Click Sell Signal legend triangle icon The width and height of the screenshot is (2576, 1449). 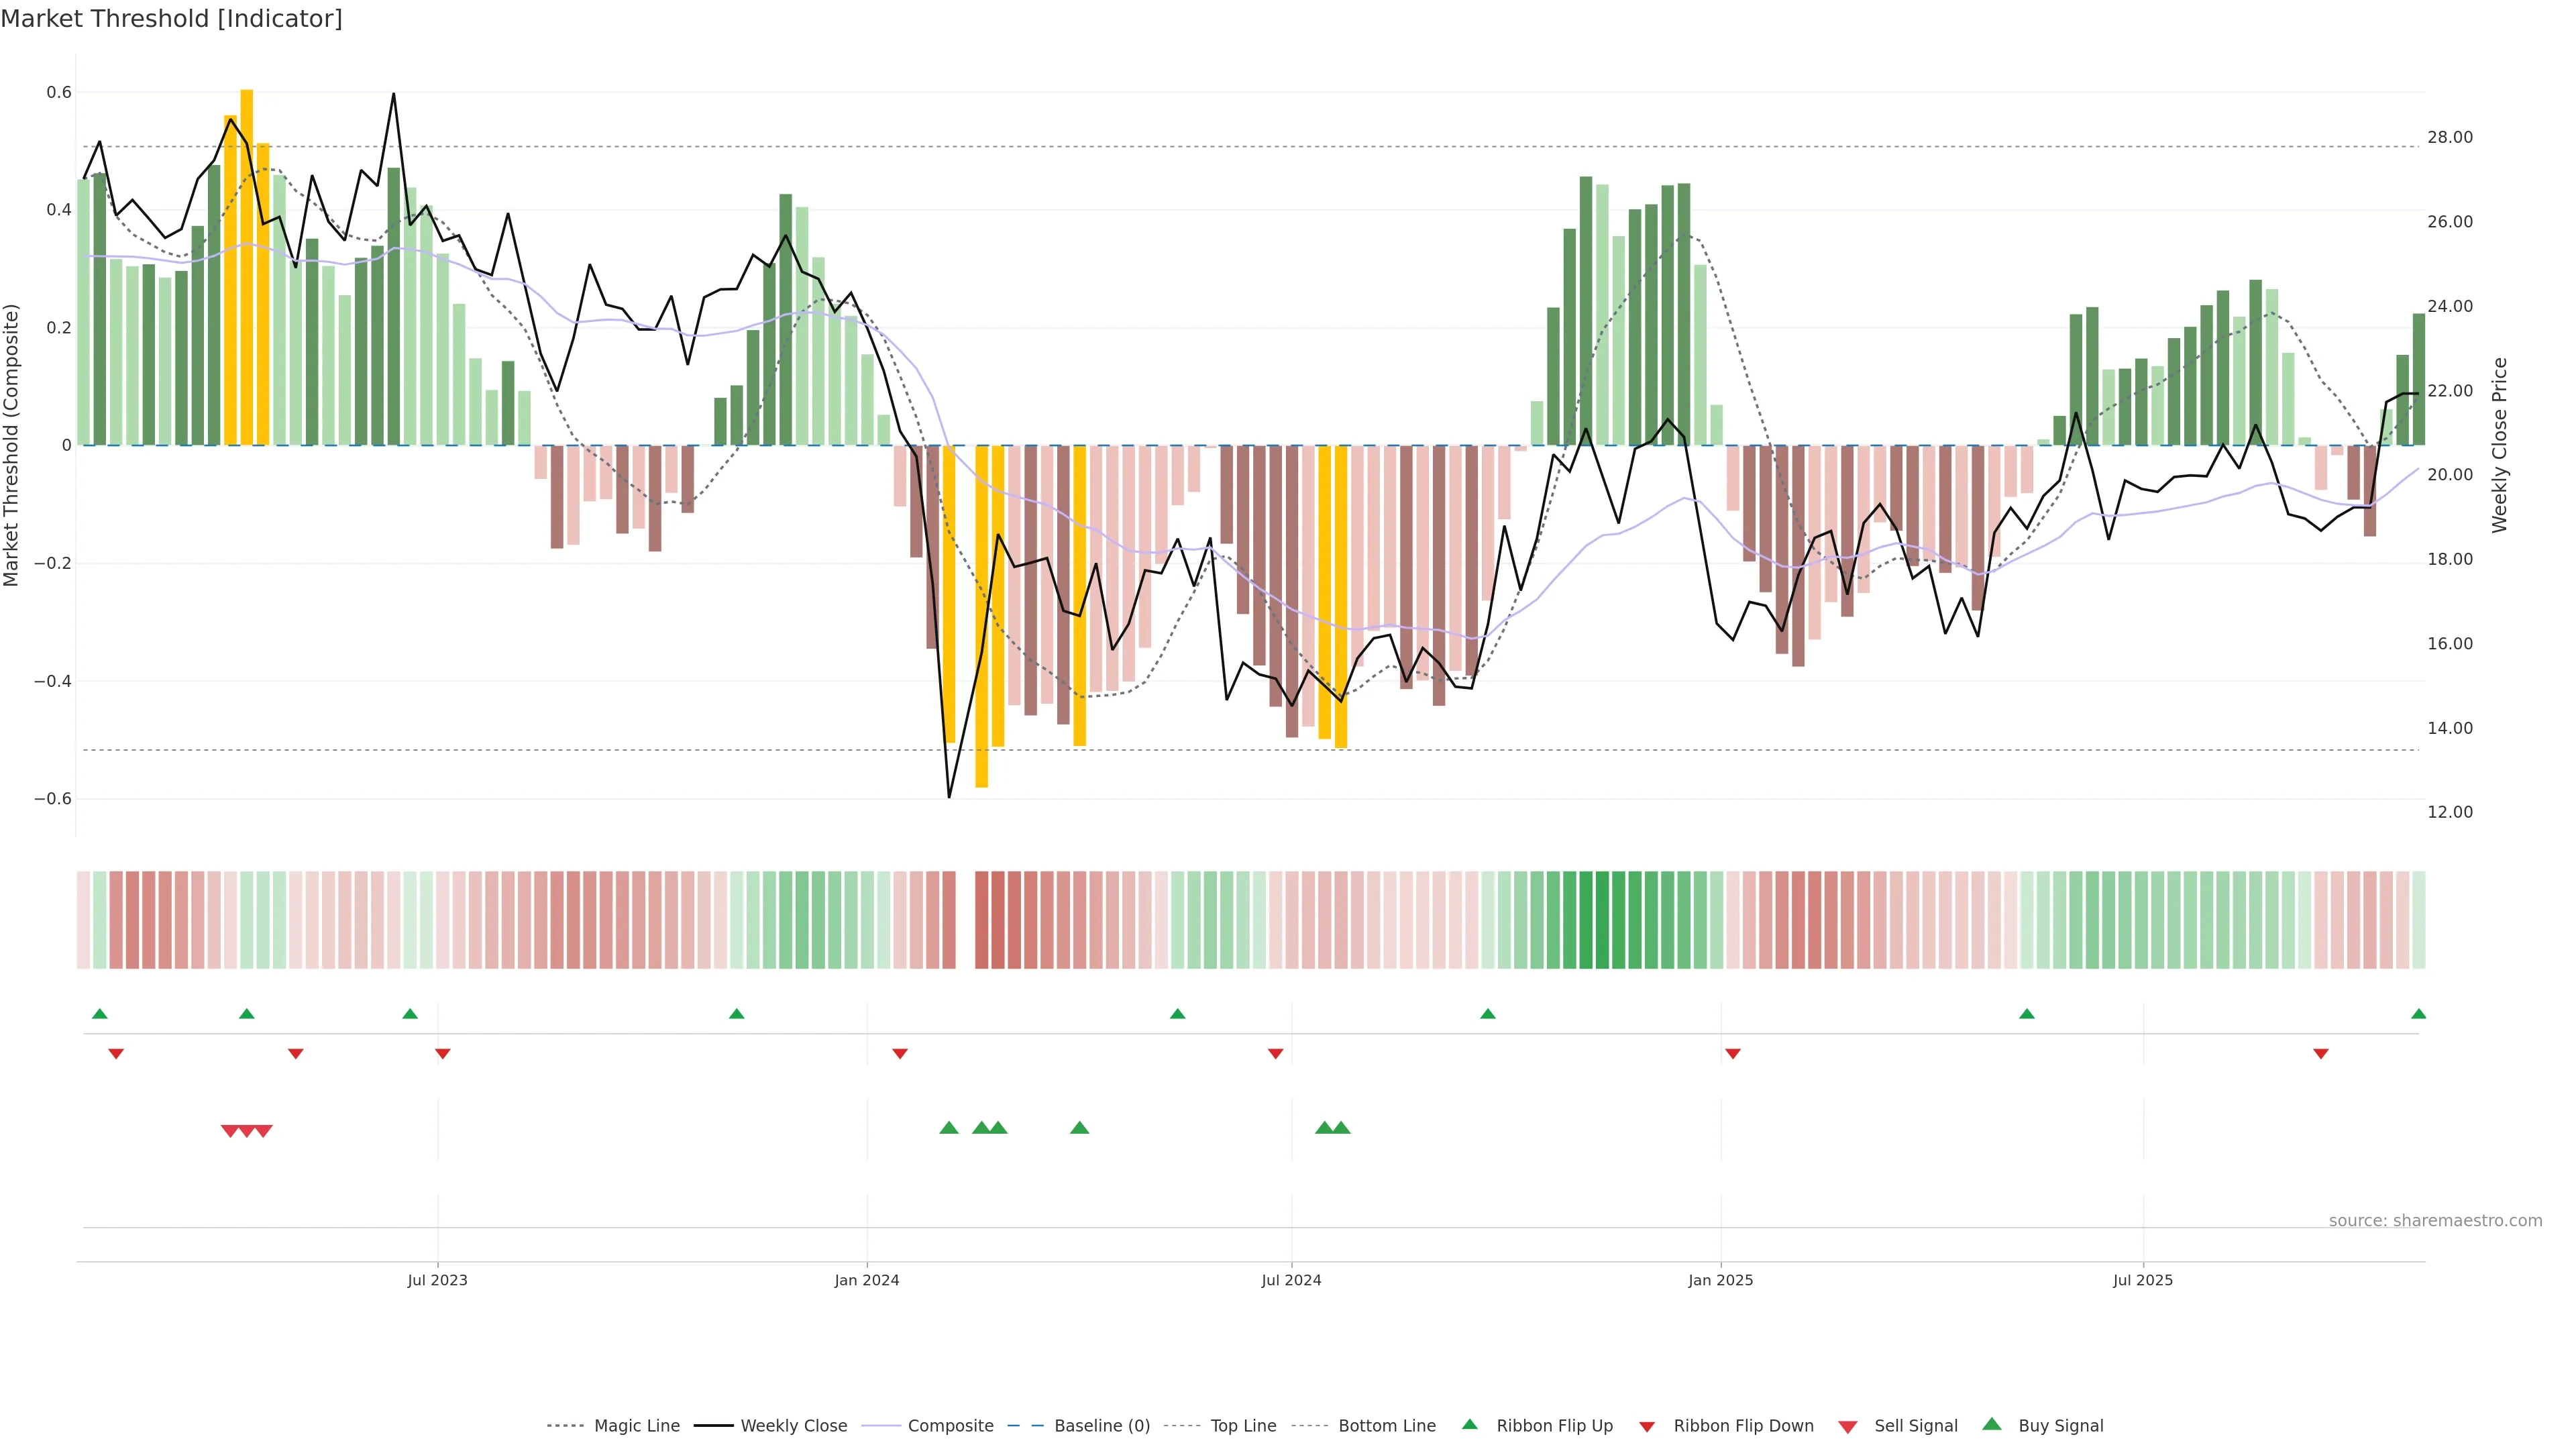1848,1426
